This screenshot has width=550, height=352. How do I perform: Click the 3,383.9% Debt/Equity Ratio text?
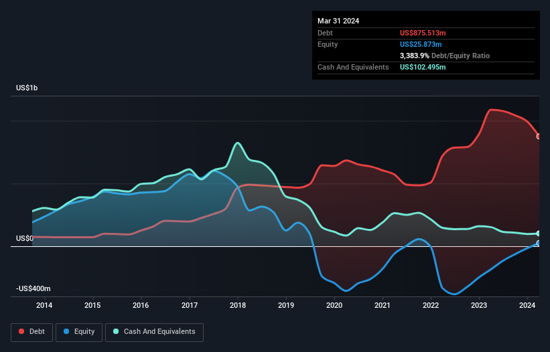point(445,56)
